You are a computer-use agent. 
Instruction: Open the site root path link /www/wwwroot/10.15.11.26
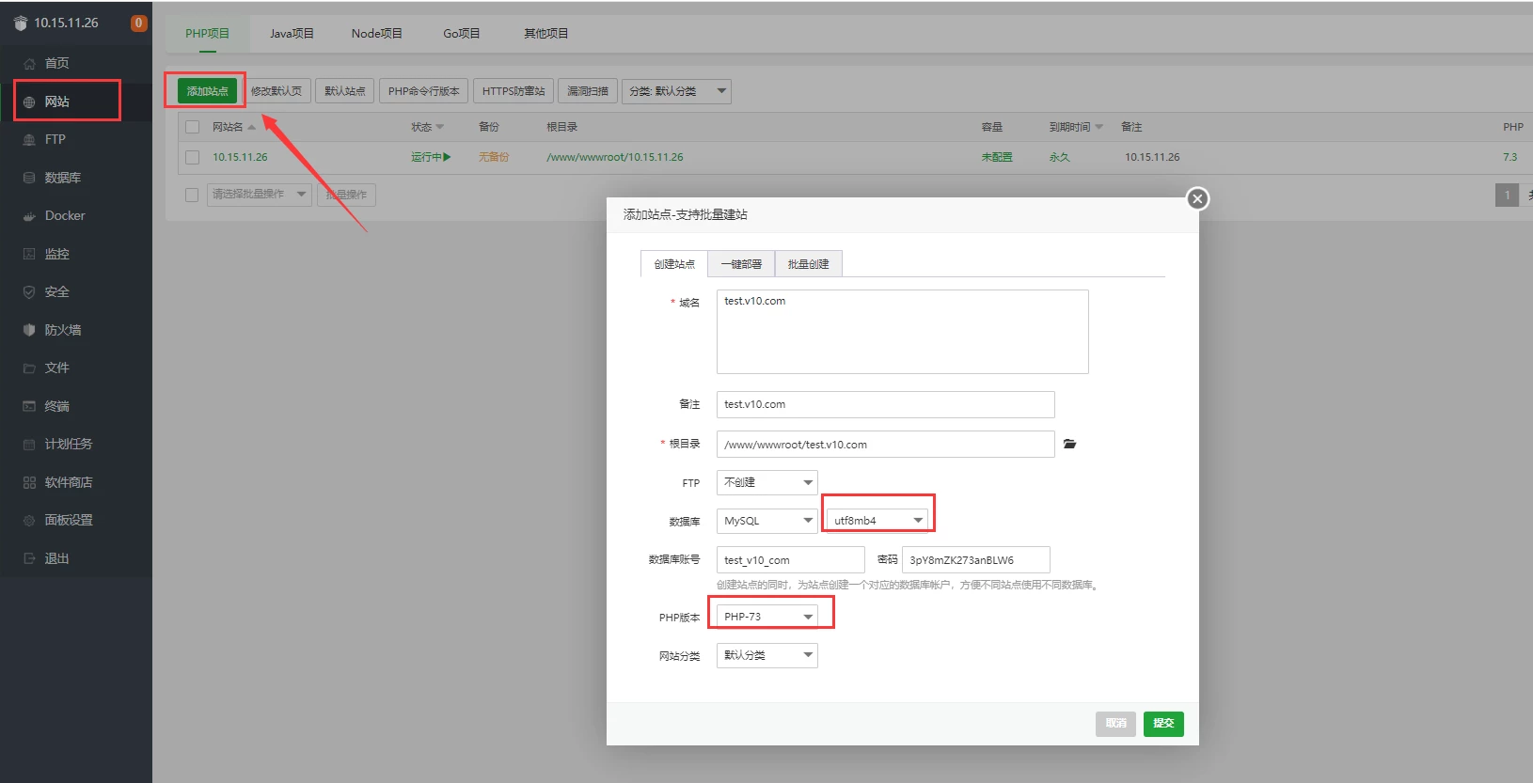tap(615, 157)
